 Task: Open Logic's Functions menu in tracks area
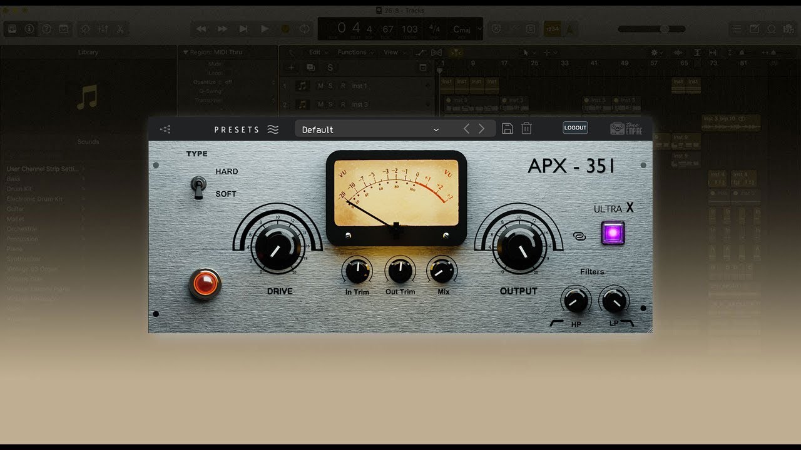click(x=355, y=52)
